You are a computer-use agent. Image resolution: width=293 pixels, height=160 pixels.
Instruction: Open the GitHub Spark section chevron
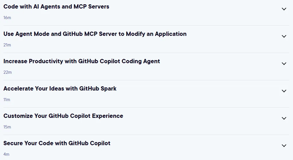click(x=284, y=91)
